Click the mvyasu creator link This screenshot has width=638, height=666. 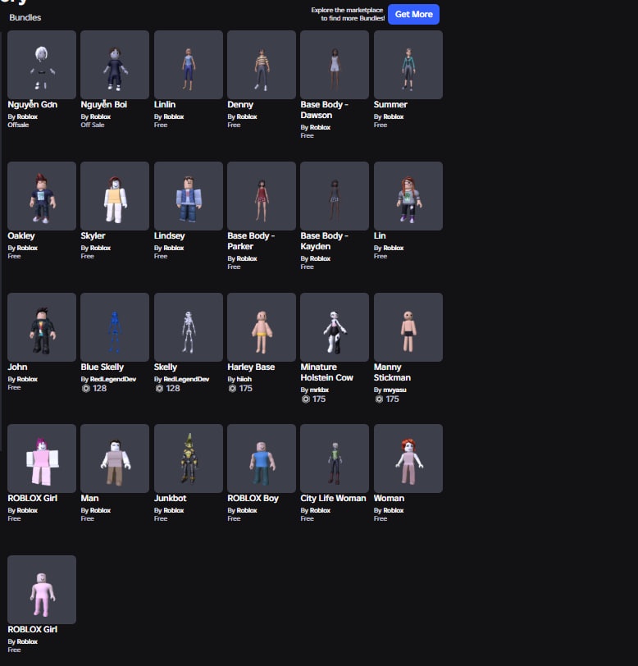[x=394, y=390]
